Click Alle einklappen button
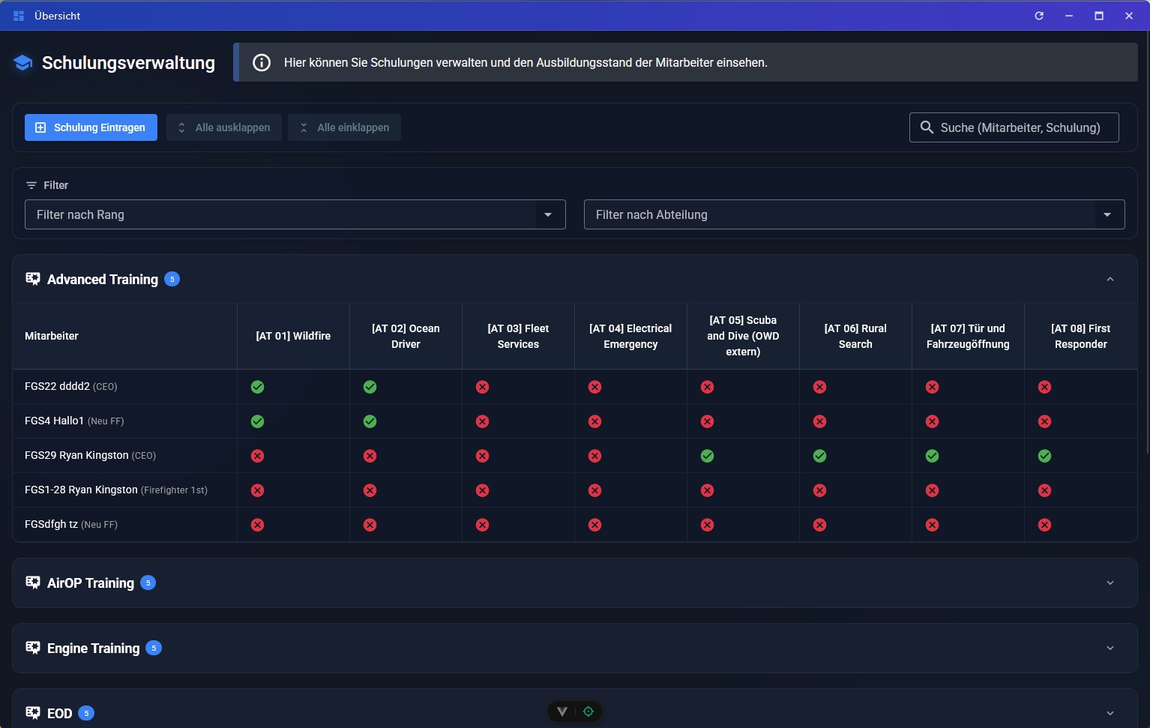The width and height of the screenshot is (1150, 728). click(x=344, y=127)
